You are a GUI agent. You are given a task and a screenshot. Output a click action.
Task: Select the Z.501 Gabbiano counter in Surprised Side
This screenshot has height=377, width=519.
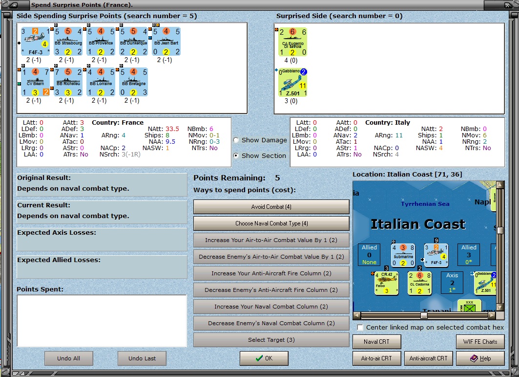pos(292,82)
